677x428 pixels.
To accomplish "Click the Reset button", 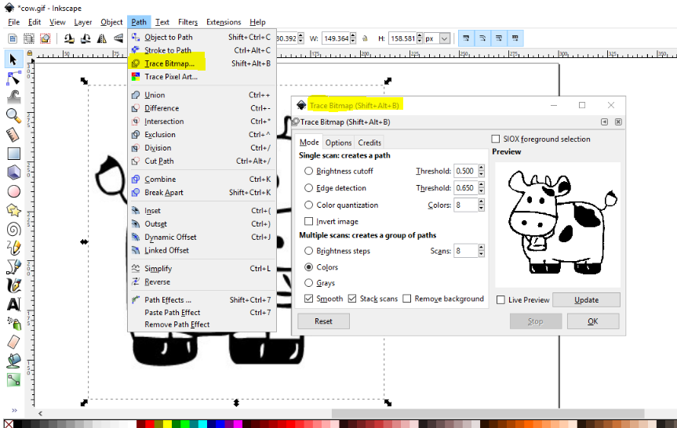I will [323, 321].
